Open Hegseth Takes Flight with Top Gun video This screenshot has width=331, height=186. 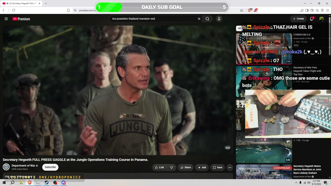coord(307,71)
